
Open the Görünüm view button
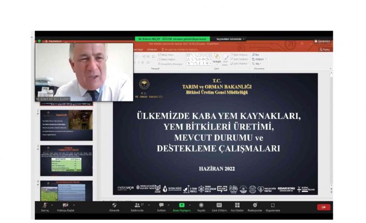(323, 41)
